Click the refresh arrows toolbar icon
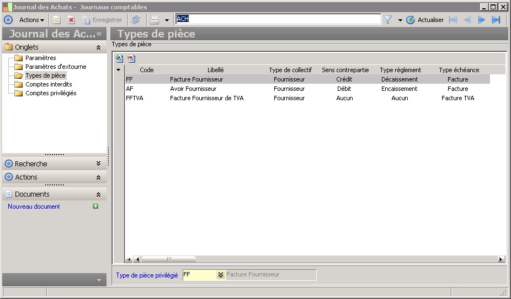 (136, 20)
